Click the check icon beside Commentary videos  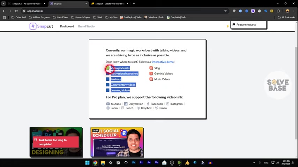click(108, 85)
